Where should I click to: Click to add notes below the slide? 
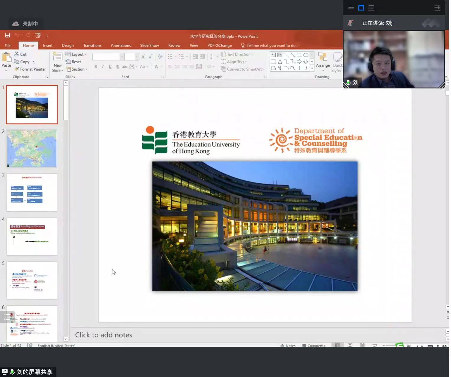tap(104, 335)
